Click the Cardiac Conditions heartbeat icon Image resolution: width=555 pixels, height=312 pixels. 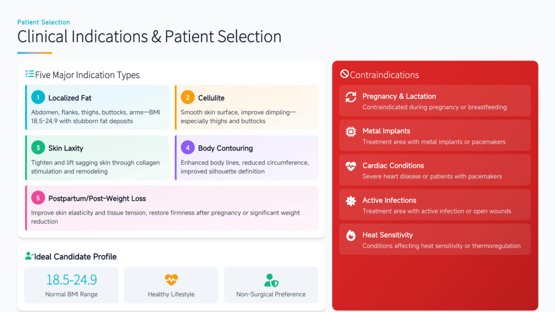tap(351, 166)
